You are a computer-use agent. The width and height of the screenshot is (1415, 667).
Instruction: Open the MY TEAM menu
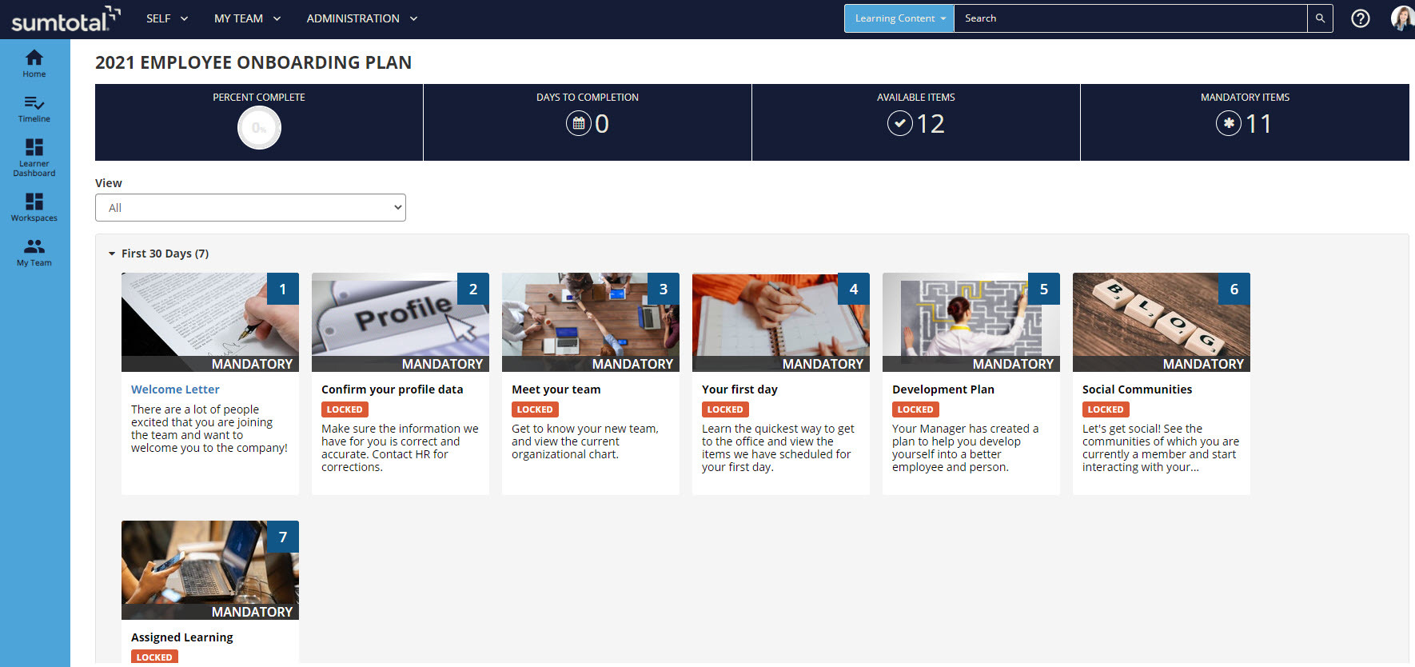[x=247, y=18]
